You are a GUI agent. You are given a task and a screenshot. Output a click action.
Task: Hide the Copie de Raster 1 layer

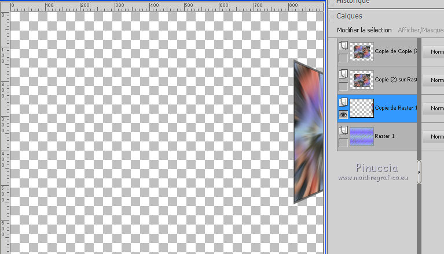point(343,114)
